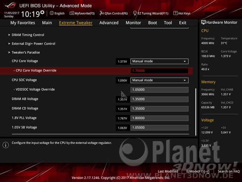Click the info icon near help text
Image resolution: width=242 pixels, height=182 pixels.
[6, 145]
